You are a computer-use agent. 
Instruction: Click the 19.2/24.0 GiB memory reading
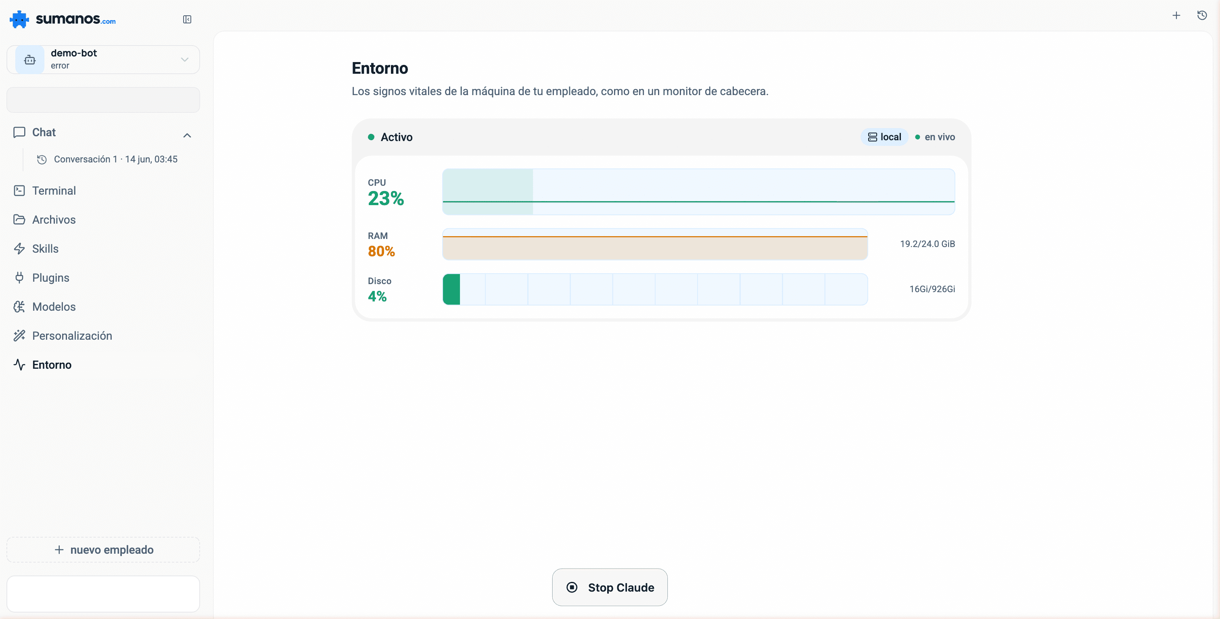[928, 244]
